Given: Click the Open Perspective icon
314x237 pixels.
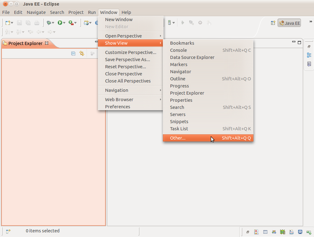Looking at the screenshot, I should (273, 23).
